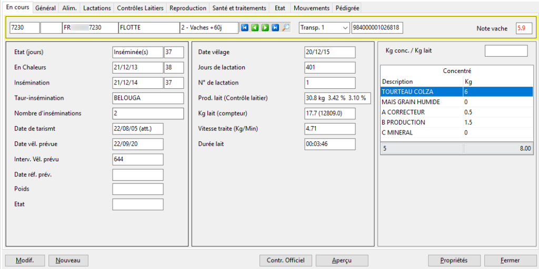Screen dimensions: 539x269
Task: Click the Contr. Officiel button
Action: (x=286, y=260)
